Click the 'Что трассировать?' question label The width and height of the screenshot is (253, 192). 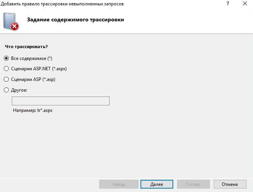pos(26,47)
